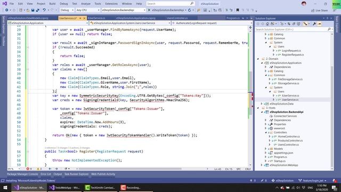Go to previous issue arrow below editor
The width and height of the screenshot is (341, 192).
click(x=50, y=169)
